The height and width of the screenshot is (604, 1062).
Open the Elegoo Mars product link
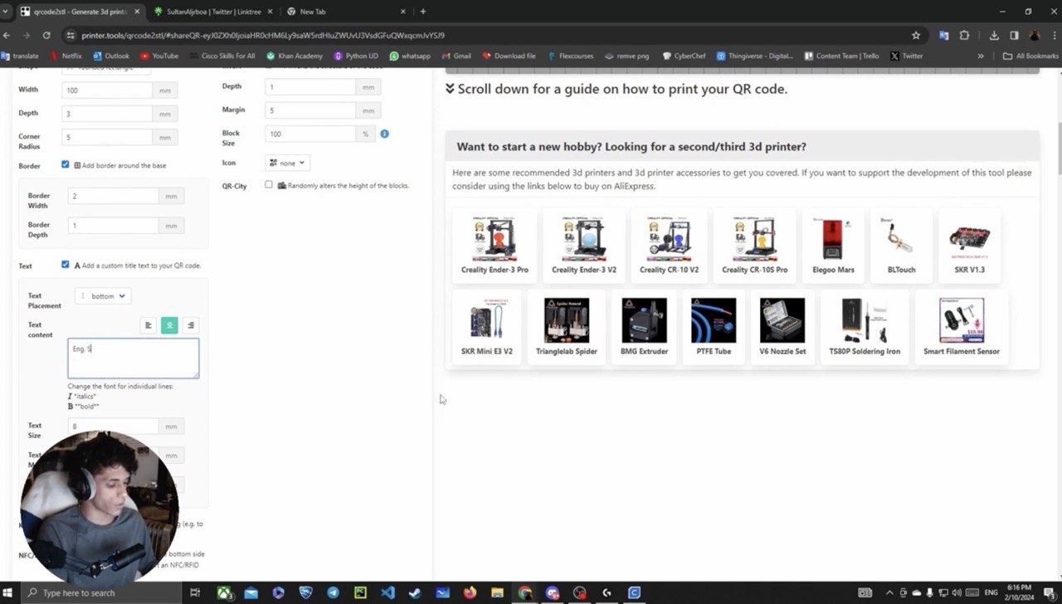click(x=833, y=245)
